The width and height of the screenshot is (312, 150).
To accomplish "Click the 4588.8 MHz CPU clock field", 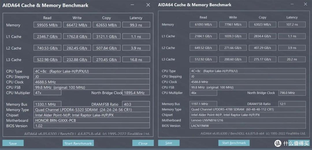I will pyautogui.click(x=248, y=82).
